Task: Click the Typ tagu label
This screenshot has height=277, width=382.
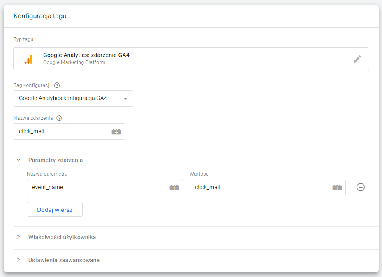Action: pyautogui.click(x=23, y=39)
